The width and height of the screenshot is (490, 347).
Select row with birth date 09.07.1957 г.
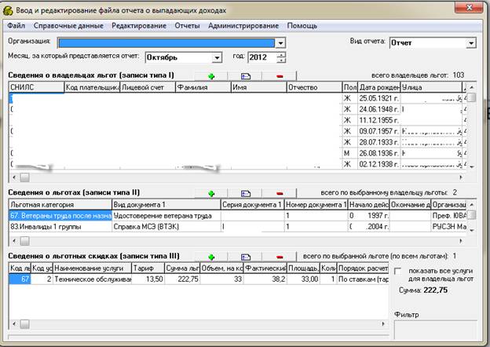[238, 131]
